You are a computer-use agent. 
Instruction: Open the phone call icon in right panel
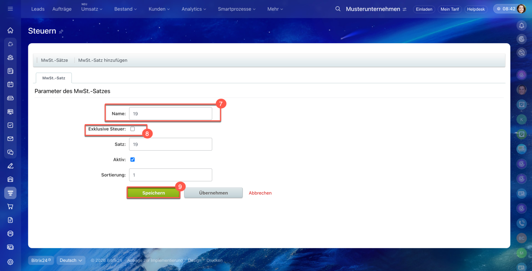[x=522, y=223]
